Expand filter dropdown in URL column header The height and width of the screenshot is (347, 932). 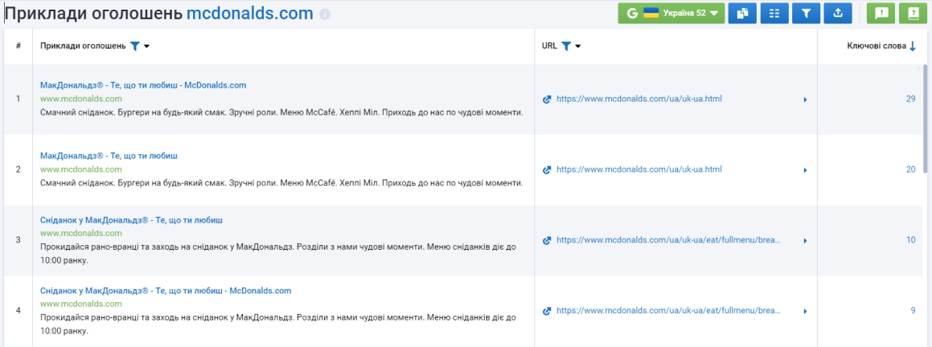tap(571, 47)
